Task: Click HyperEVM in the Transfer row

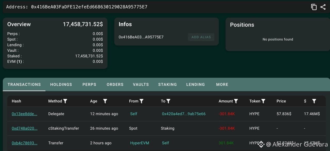Action: [x=139, y=143]
